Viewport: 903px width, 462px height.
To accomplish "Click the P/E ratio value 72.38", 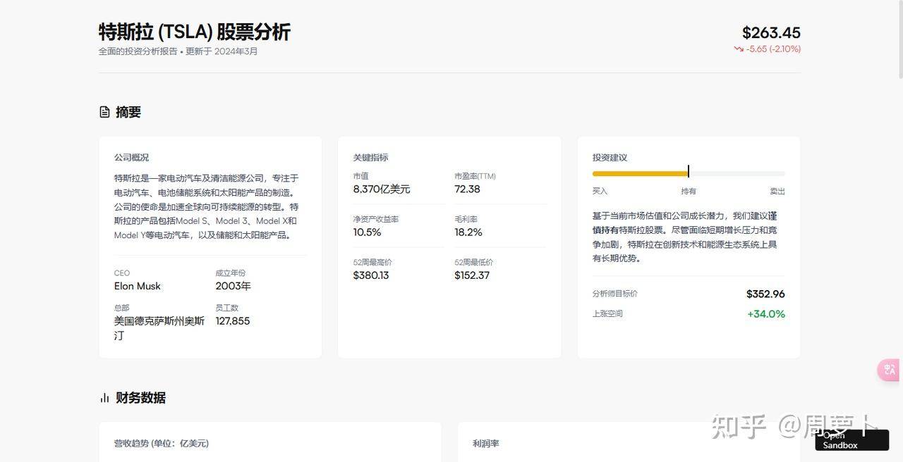I will tap(467, 189).
